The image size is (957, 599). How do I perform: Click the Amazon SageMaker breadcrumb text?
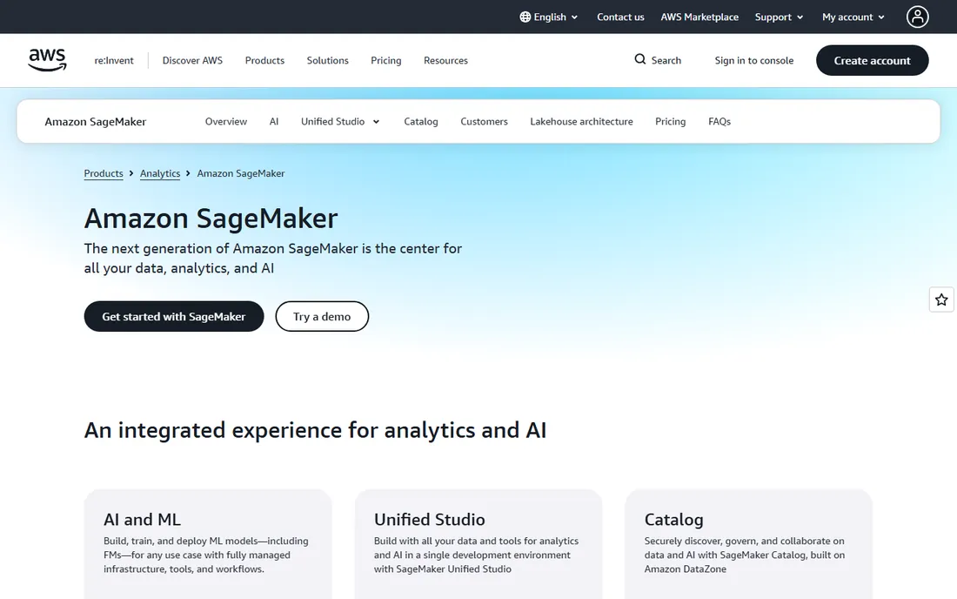pos(240,173)
